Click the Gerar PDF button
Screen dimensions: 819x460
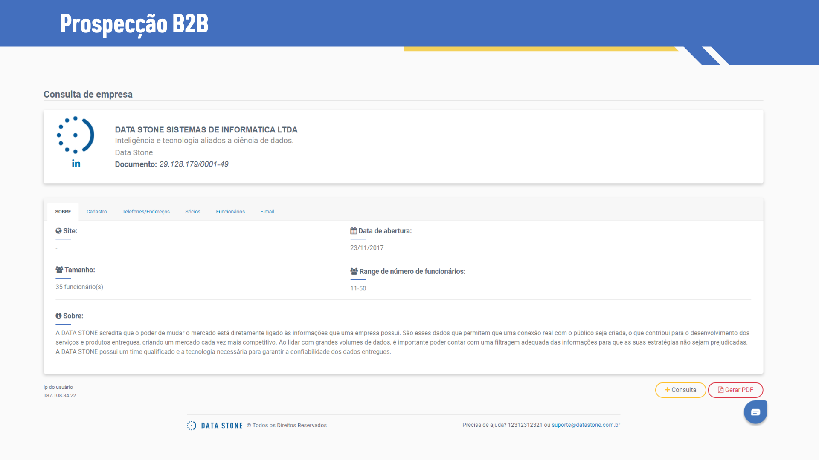coord(735,390)
